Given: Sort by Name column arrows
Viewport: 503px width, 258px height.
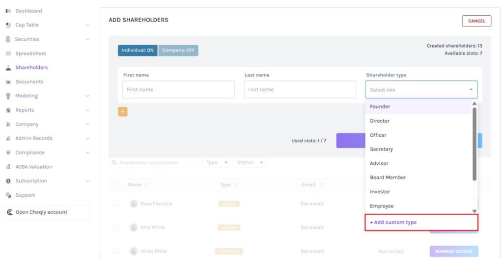Looking at the screenshot, I should pyautogui.click(x=147, y=184).
